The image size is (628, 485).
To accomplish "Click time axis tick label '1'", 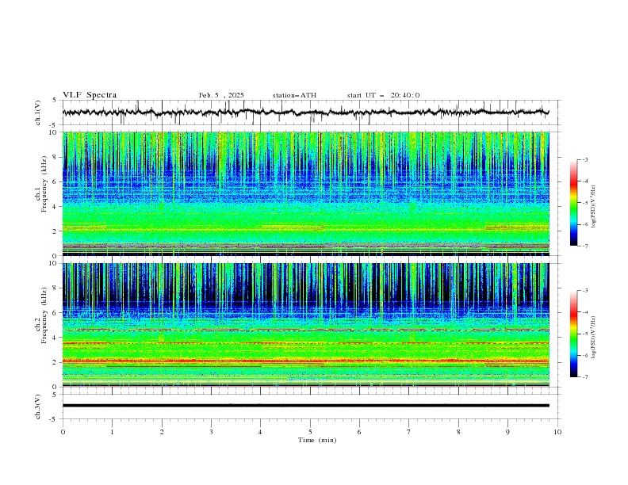I will (x=112, y=432).
